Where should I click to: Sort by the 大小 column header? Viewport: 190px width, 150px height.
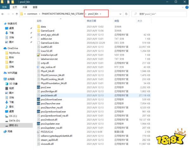[140, 21]
